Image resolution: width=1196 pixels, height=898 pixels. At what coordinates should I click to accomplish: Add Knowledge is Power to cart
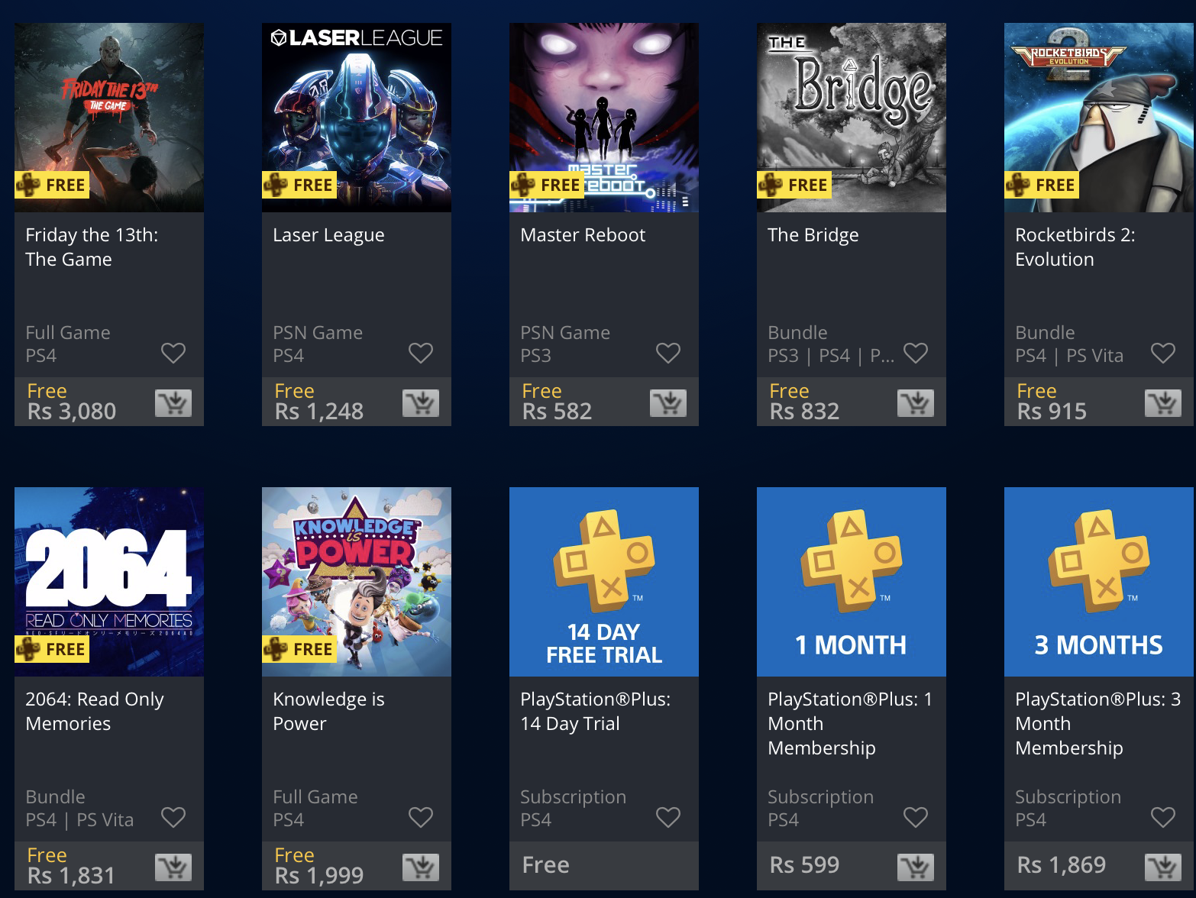pos(421,867)
